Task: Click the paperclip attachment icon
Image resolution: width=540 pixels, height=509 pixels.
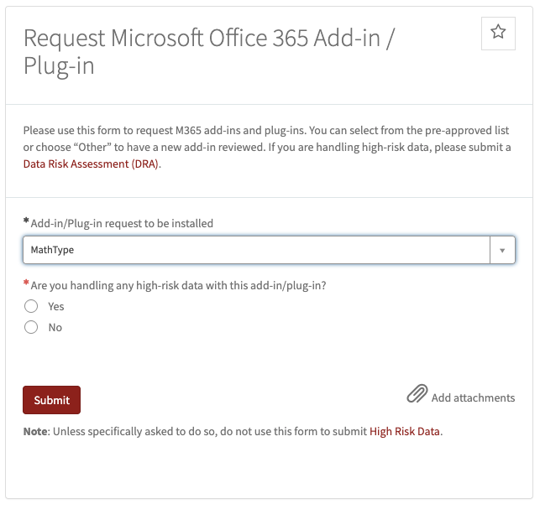Action: tap(417, 393)
